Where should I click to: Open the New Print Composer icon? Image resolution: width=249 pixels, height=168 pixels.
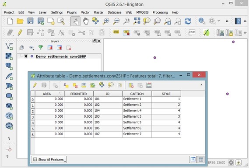[x=51, y=21]
